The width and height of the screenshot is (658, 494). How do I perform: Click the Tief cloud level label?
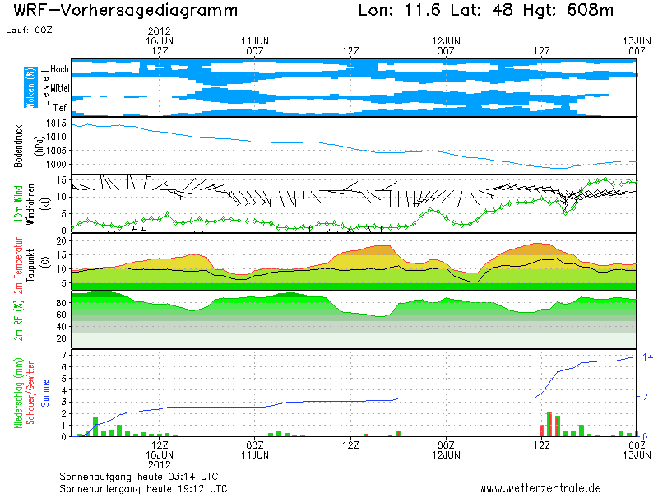coord(60,108)
